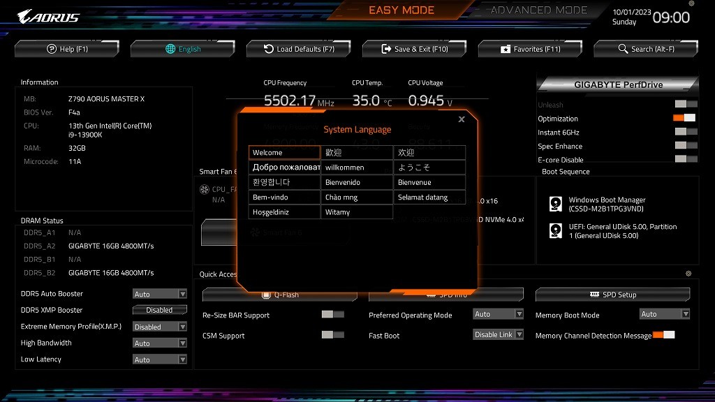Click Quick Access settings gear icon
This screenshot has height=402, width=715.
pyautogui.click(x=688, y=274)
